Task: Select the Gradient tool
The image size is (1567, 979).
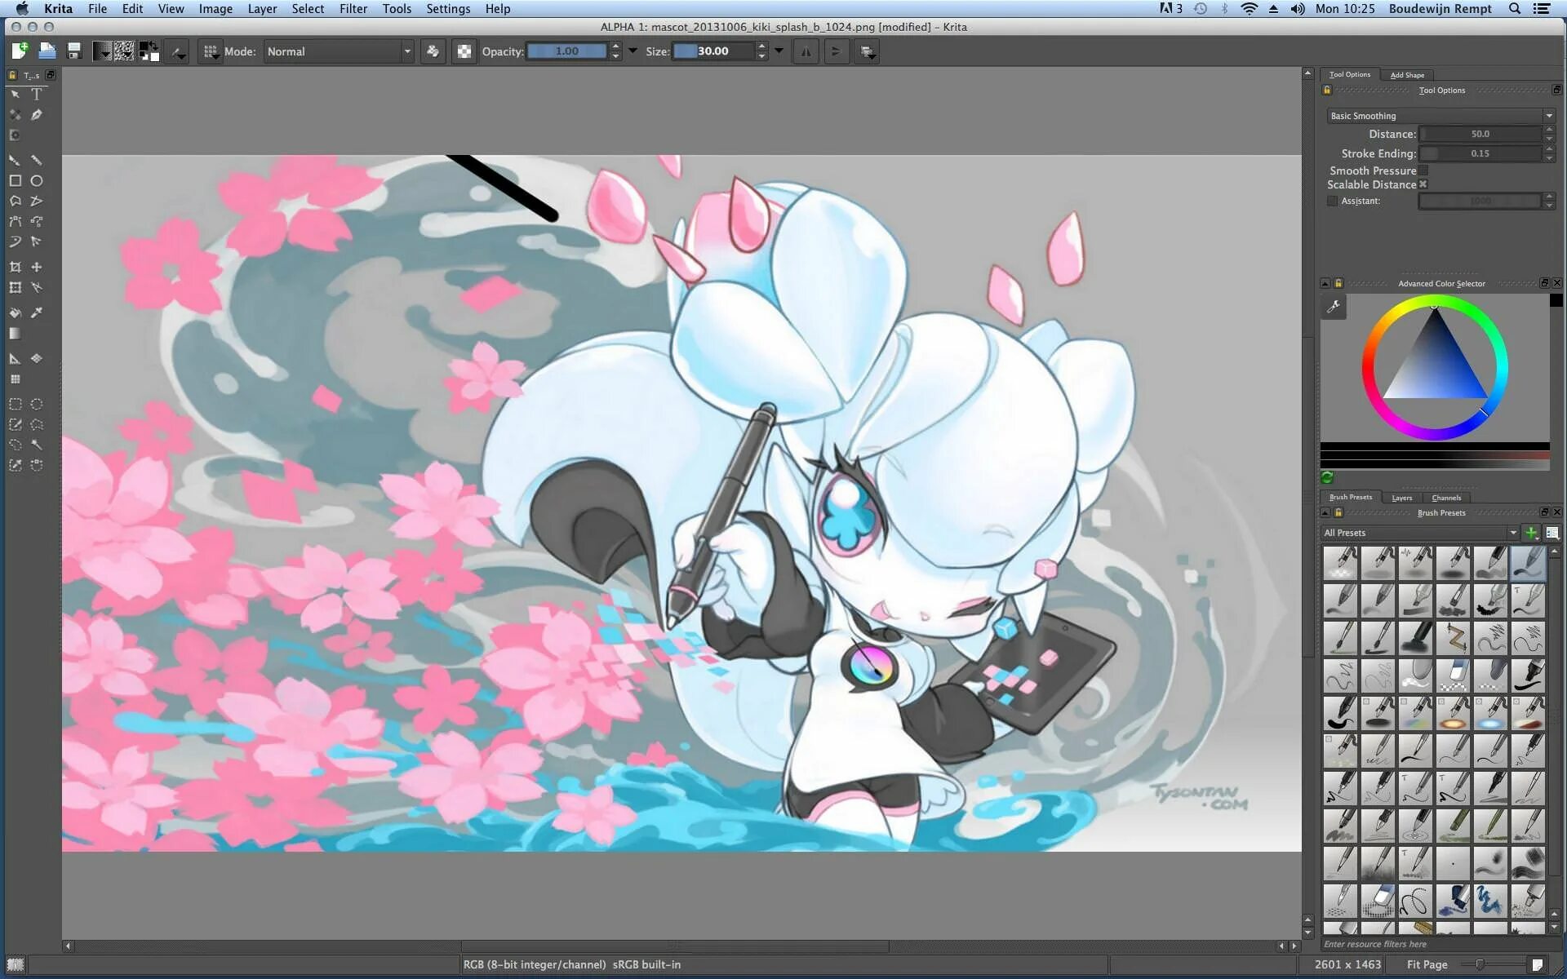Action: tap(15, 334)
